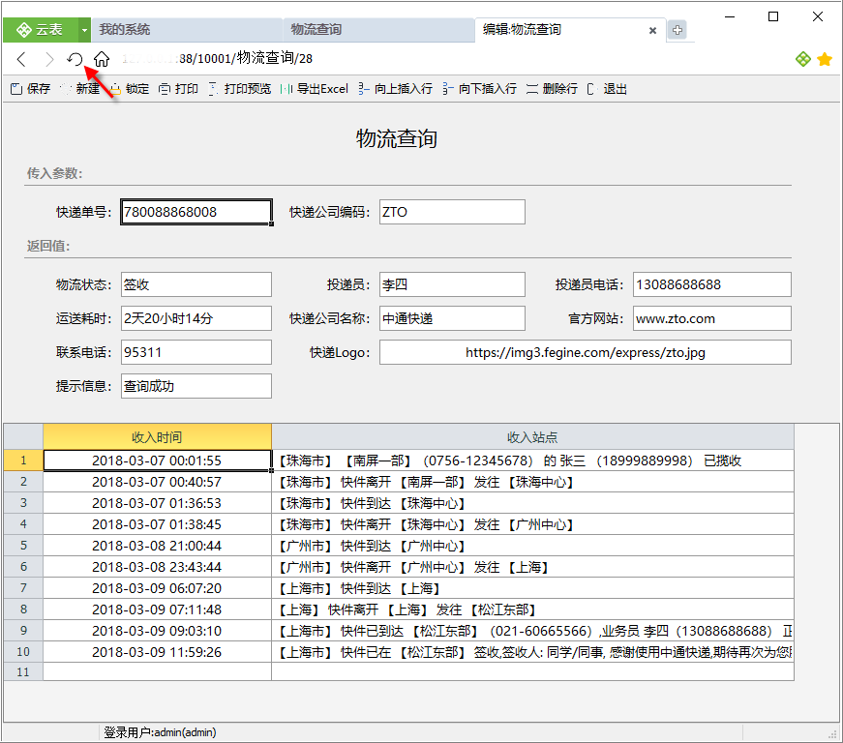Click the browser back arrow
Image resolution: width=843 pixels, height=743 pixels.
coord(21,59)
